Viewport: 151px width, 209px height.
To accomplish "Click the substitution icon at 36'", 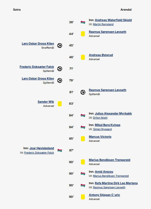I will (83, 22).
